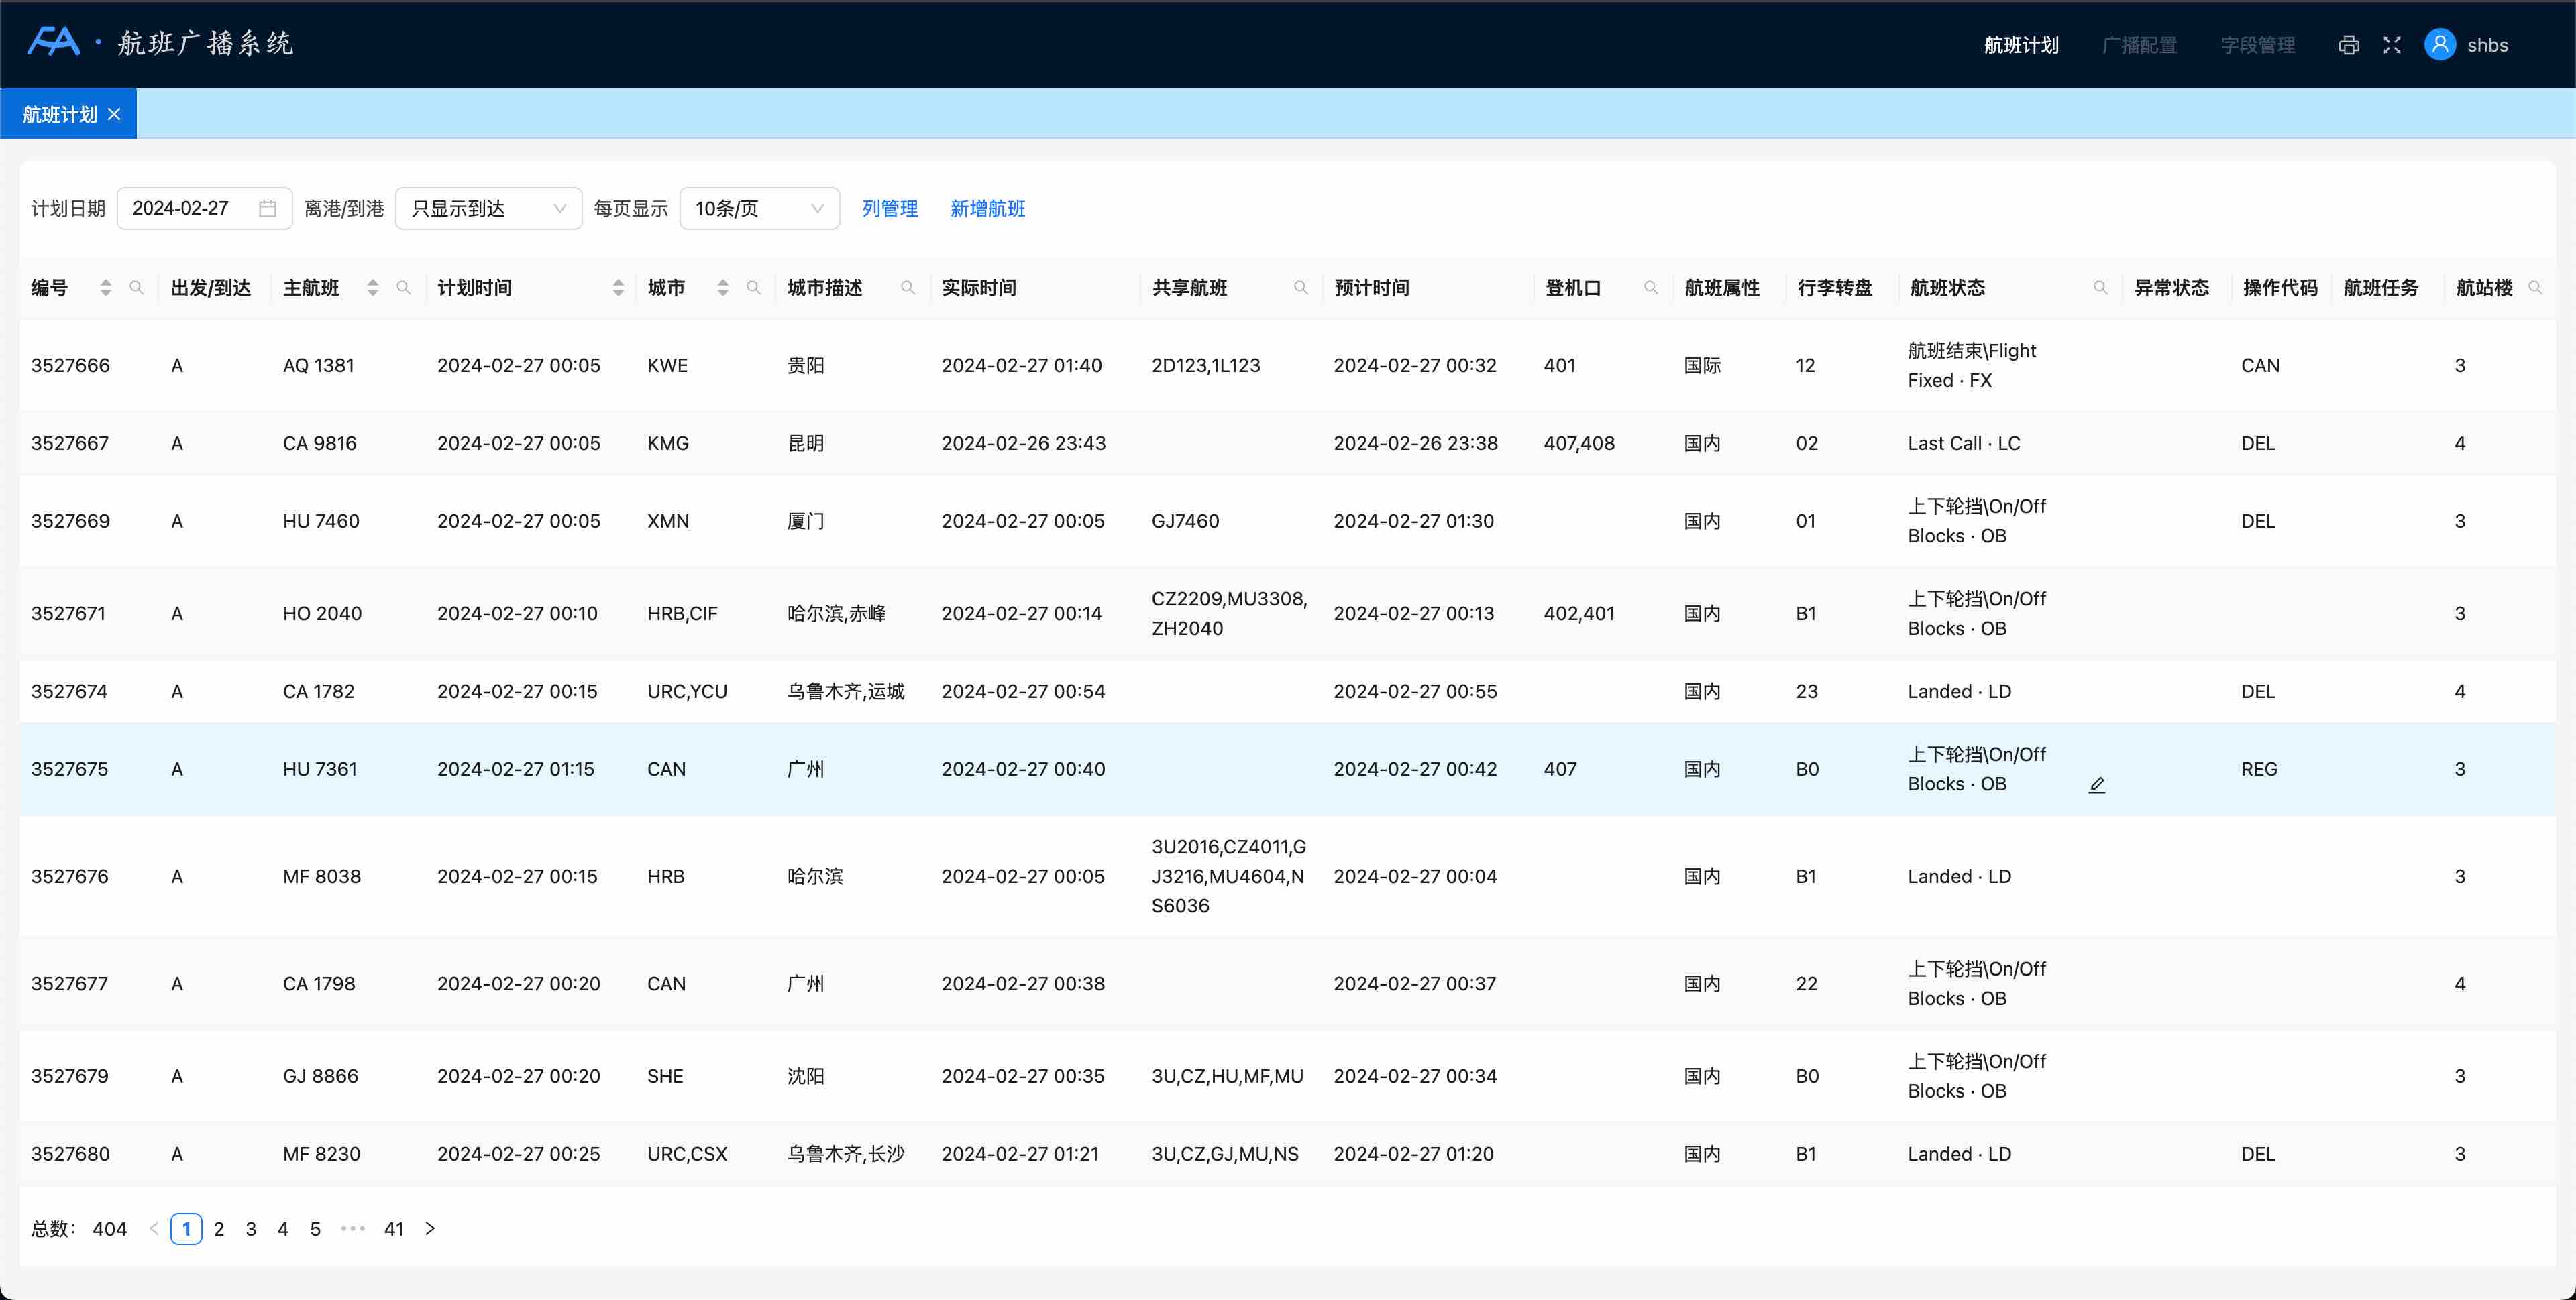
Task: Toggle fullscreen mode icon
Action: click(2392, 45)
